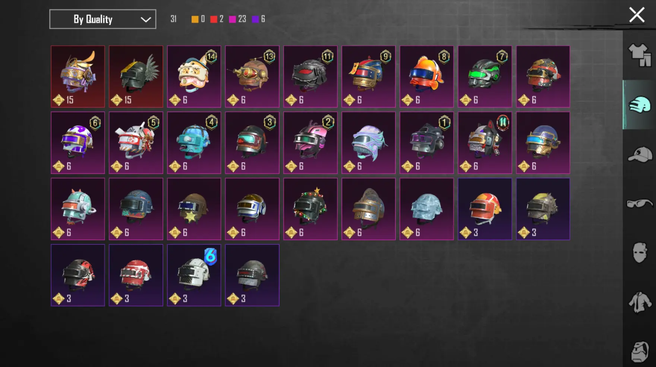Open the glasses category icon
Screen dimensions: 656x367
(640, 204)
